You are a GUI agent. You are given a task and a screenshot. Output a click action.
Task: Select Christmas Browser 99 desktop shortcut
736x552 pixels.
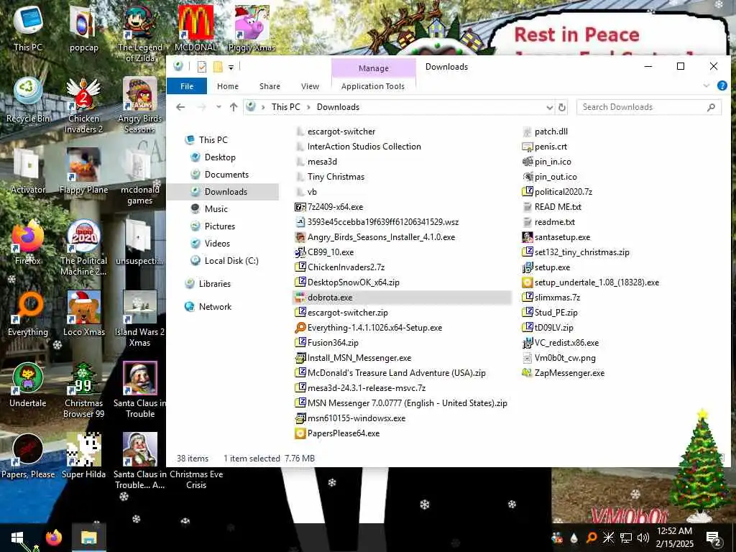tap(83, 390)
